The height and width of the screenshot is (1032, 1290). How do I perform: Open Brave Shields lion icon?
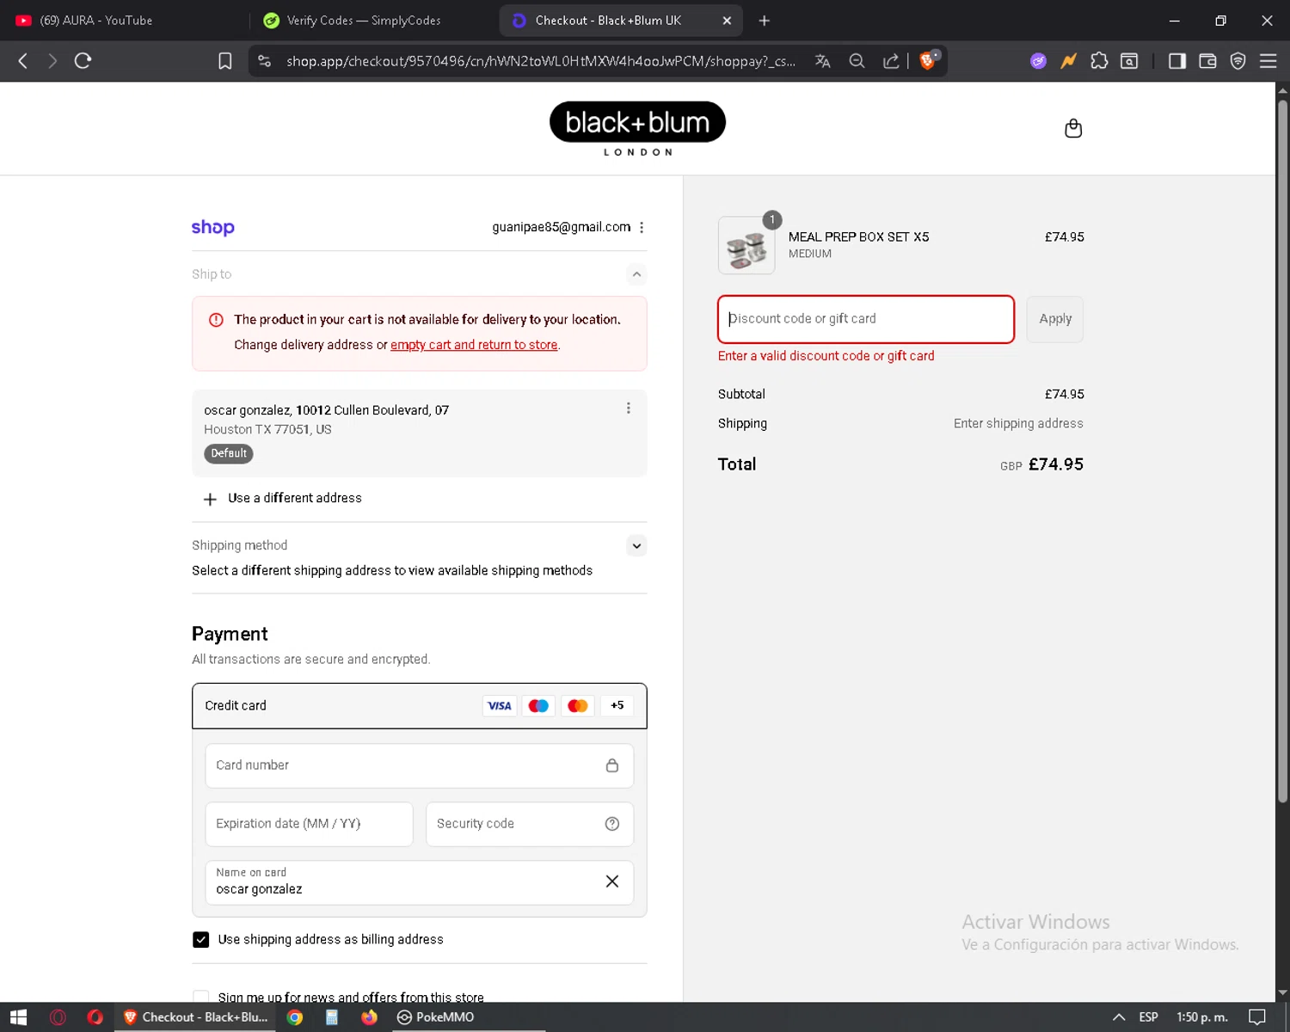pyautogui.click(x=928, y=60)
